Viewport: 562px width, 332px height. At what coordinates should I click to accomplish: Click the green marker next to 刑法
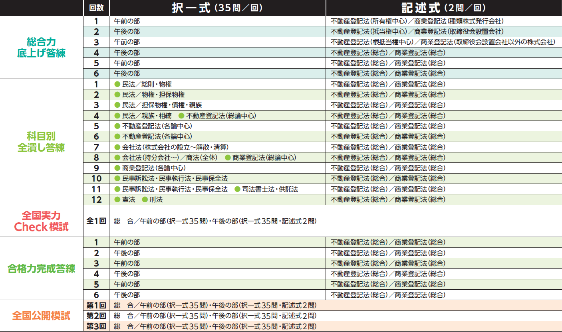pos(145,199)
